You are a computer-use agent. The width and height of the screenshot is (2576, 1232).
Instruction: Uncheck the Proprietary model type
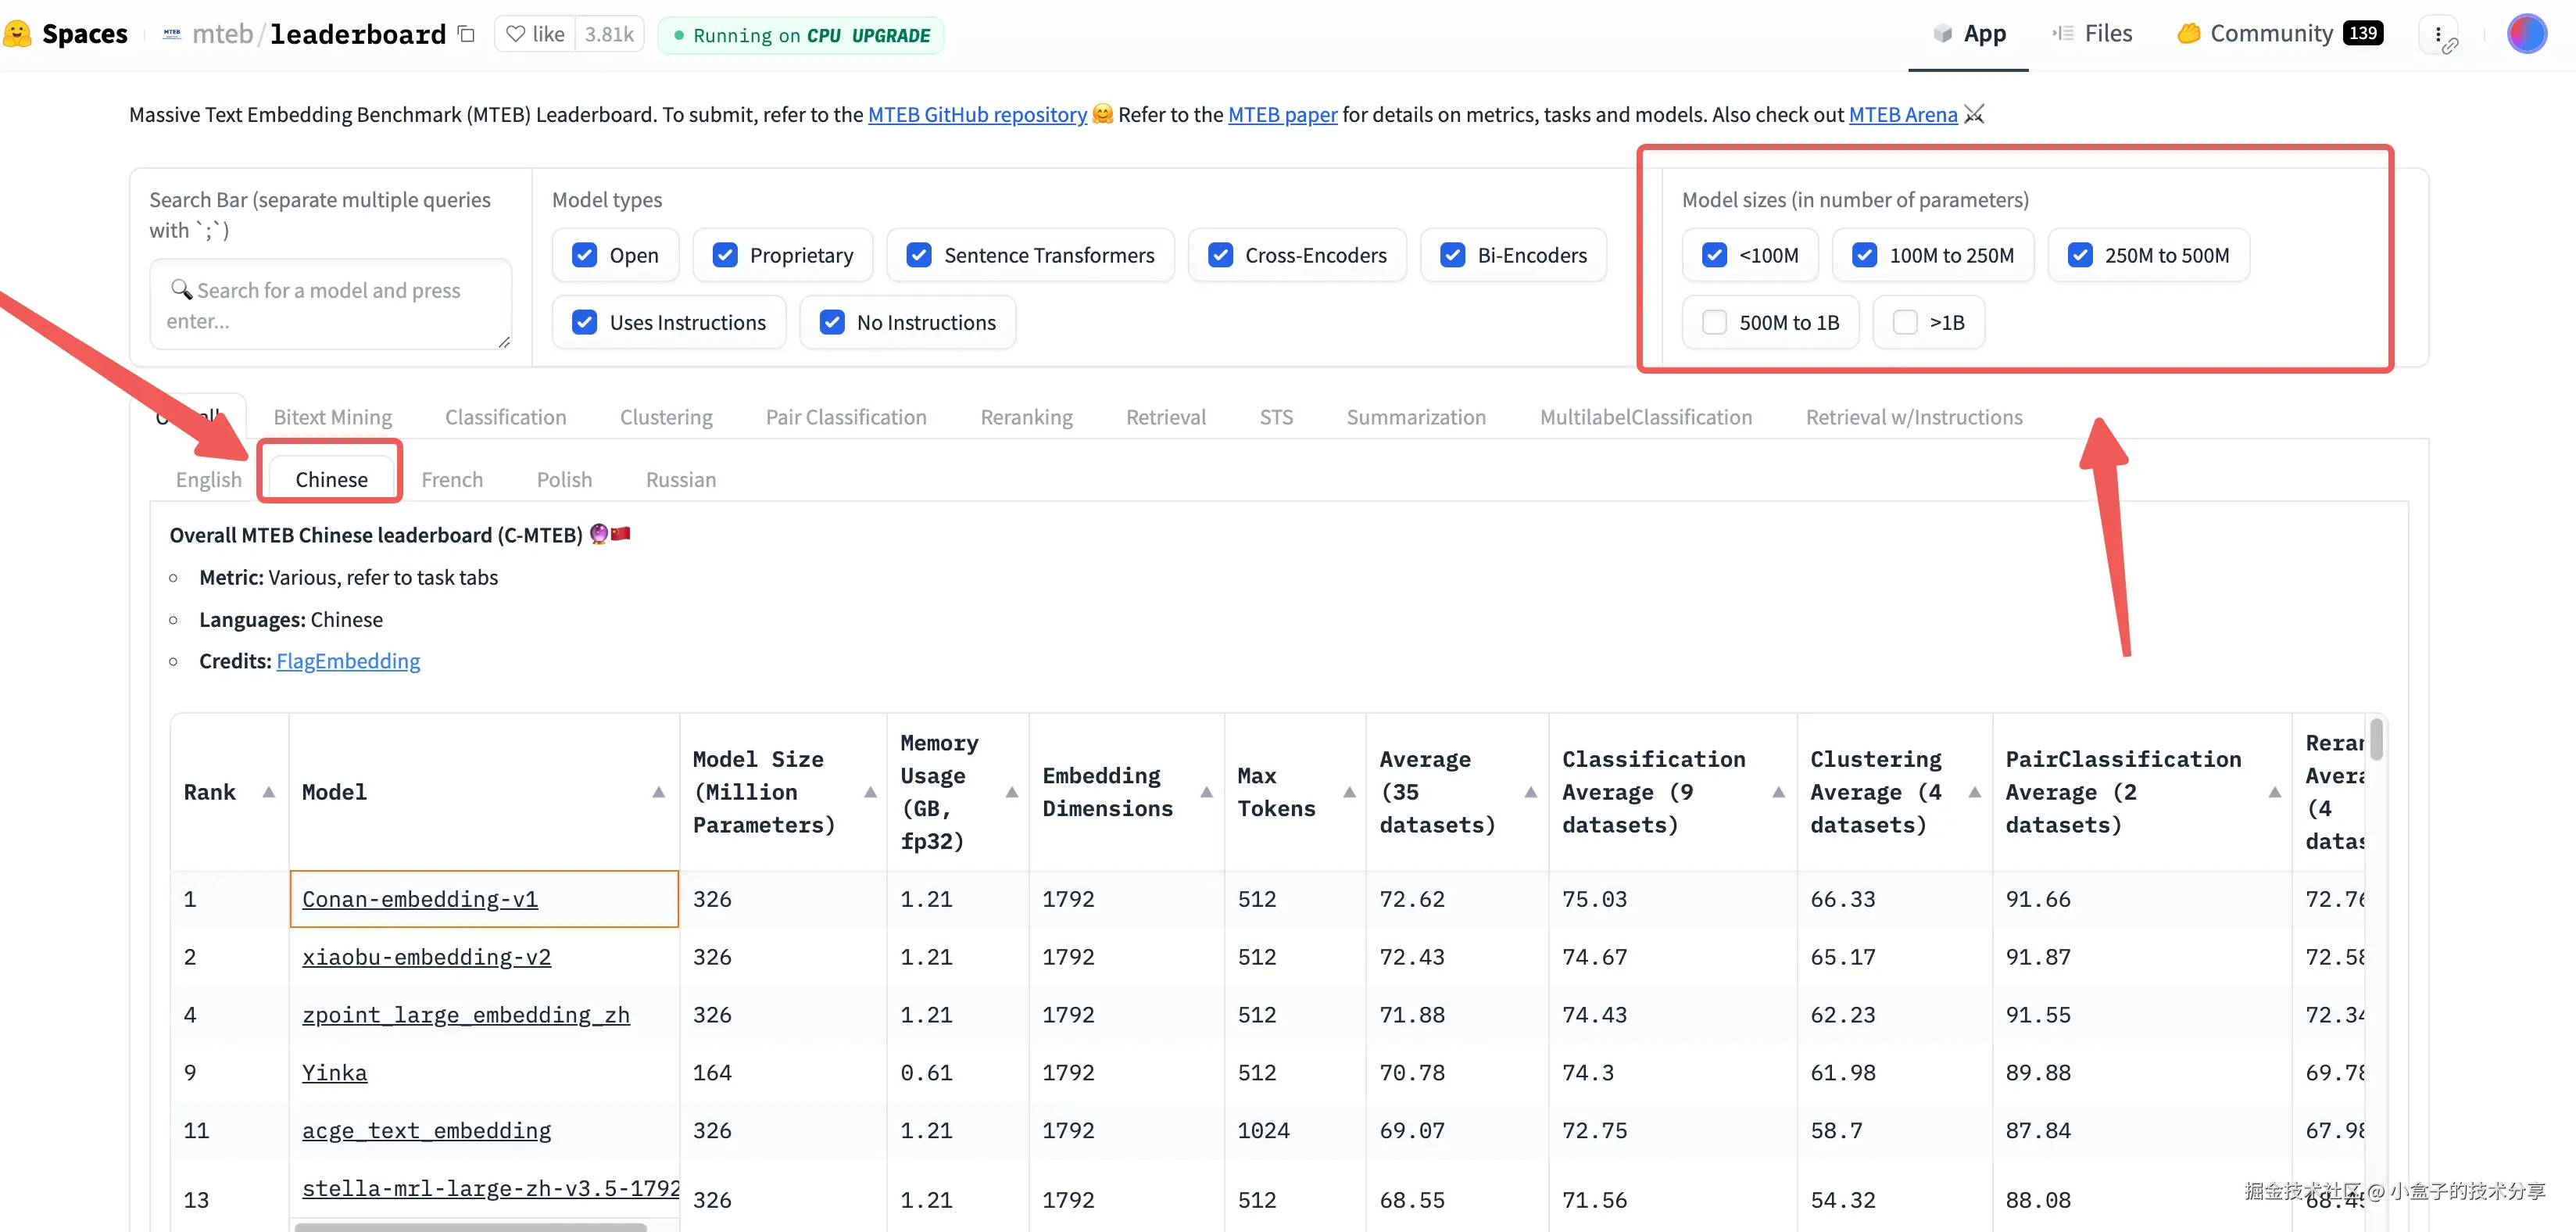[725, 255]
